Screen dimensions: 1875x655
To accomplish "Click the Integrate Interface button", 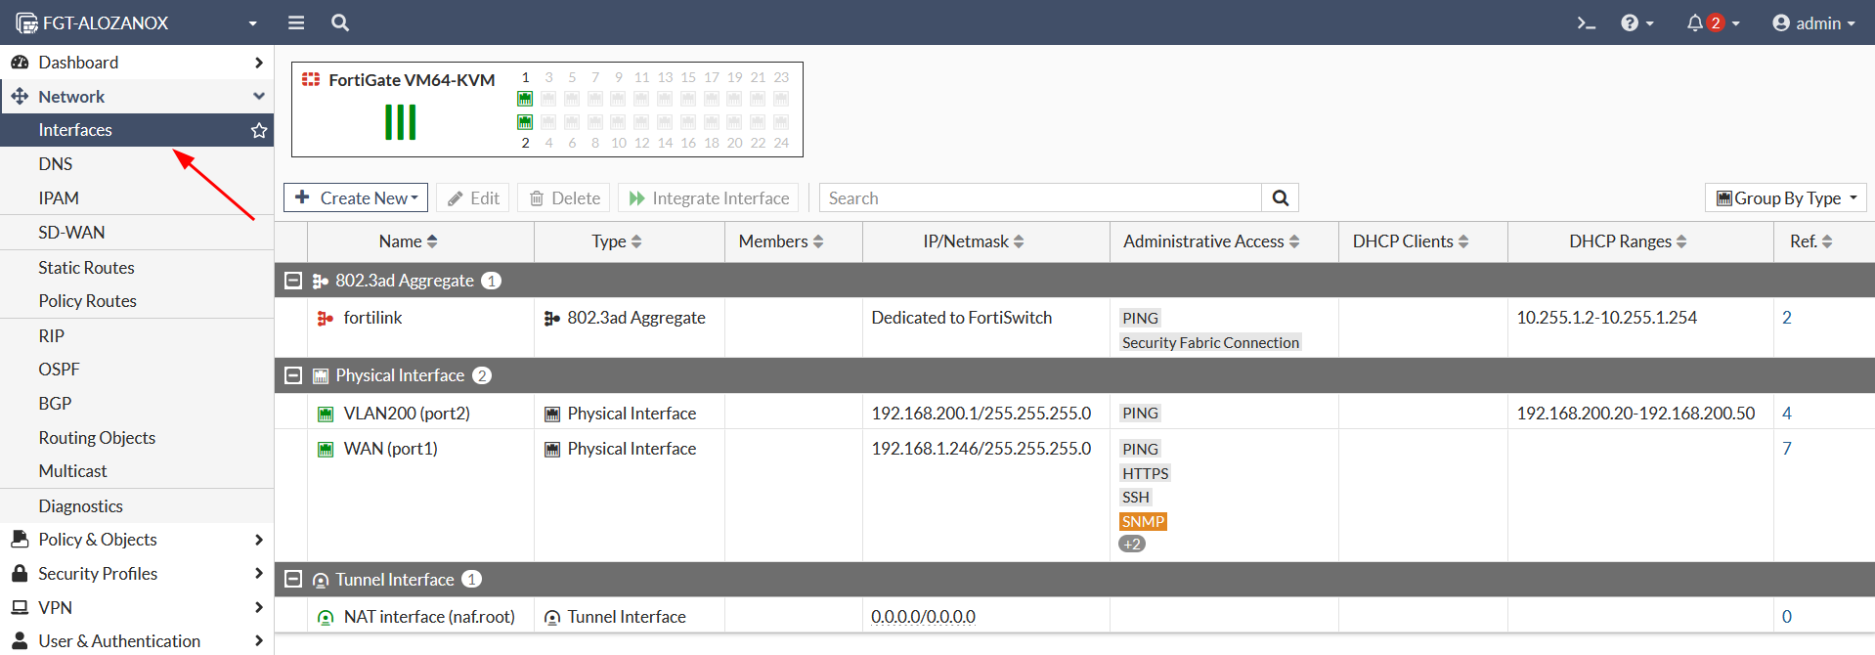I will click(709, 198).
